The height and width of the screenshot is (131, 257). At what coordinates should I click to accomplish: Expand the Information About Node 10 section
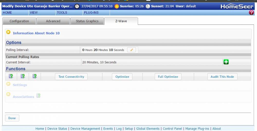pos(8,32)
